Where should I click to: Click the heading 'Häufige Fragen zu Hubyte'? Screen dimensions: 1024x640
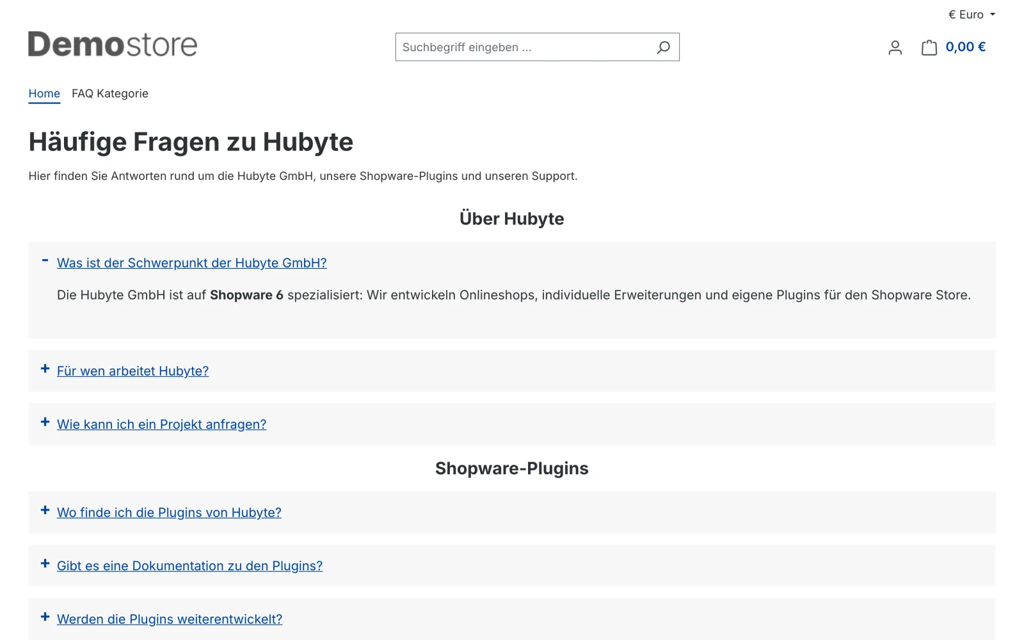191,142
